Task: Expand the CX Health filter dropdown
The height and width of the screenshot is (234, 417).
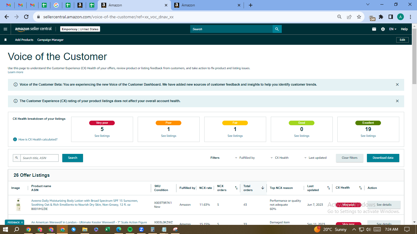Action: click(x=279, y=158)
